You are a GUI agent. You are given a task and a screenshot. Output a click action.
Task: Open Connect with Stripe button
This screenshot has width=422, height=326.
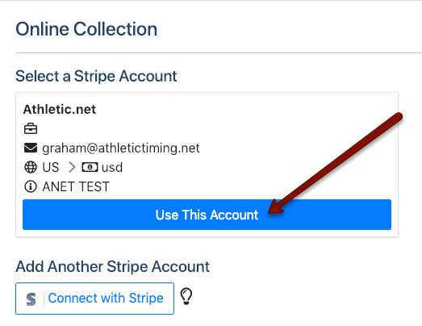(94, 299)
